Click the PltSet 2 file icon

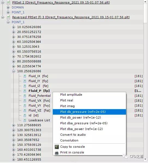click(8, 2)
